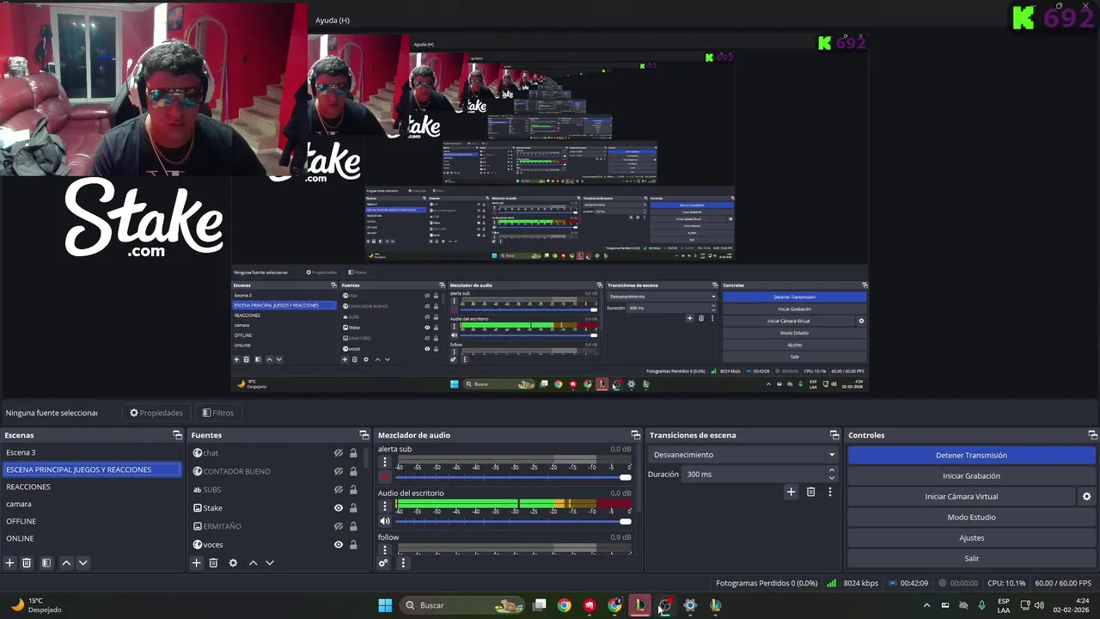Add a new source in Fuentes
The image size is (1100, 619).
[x=196, y=563]
